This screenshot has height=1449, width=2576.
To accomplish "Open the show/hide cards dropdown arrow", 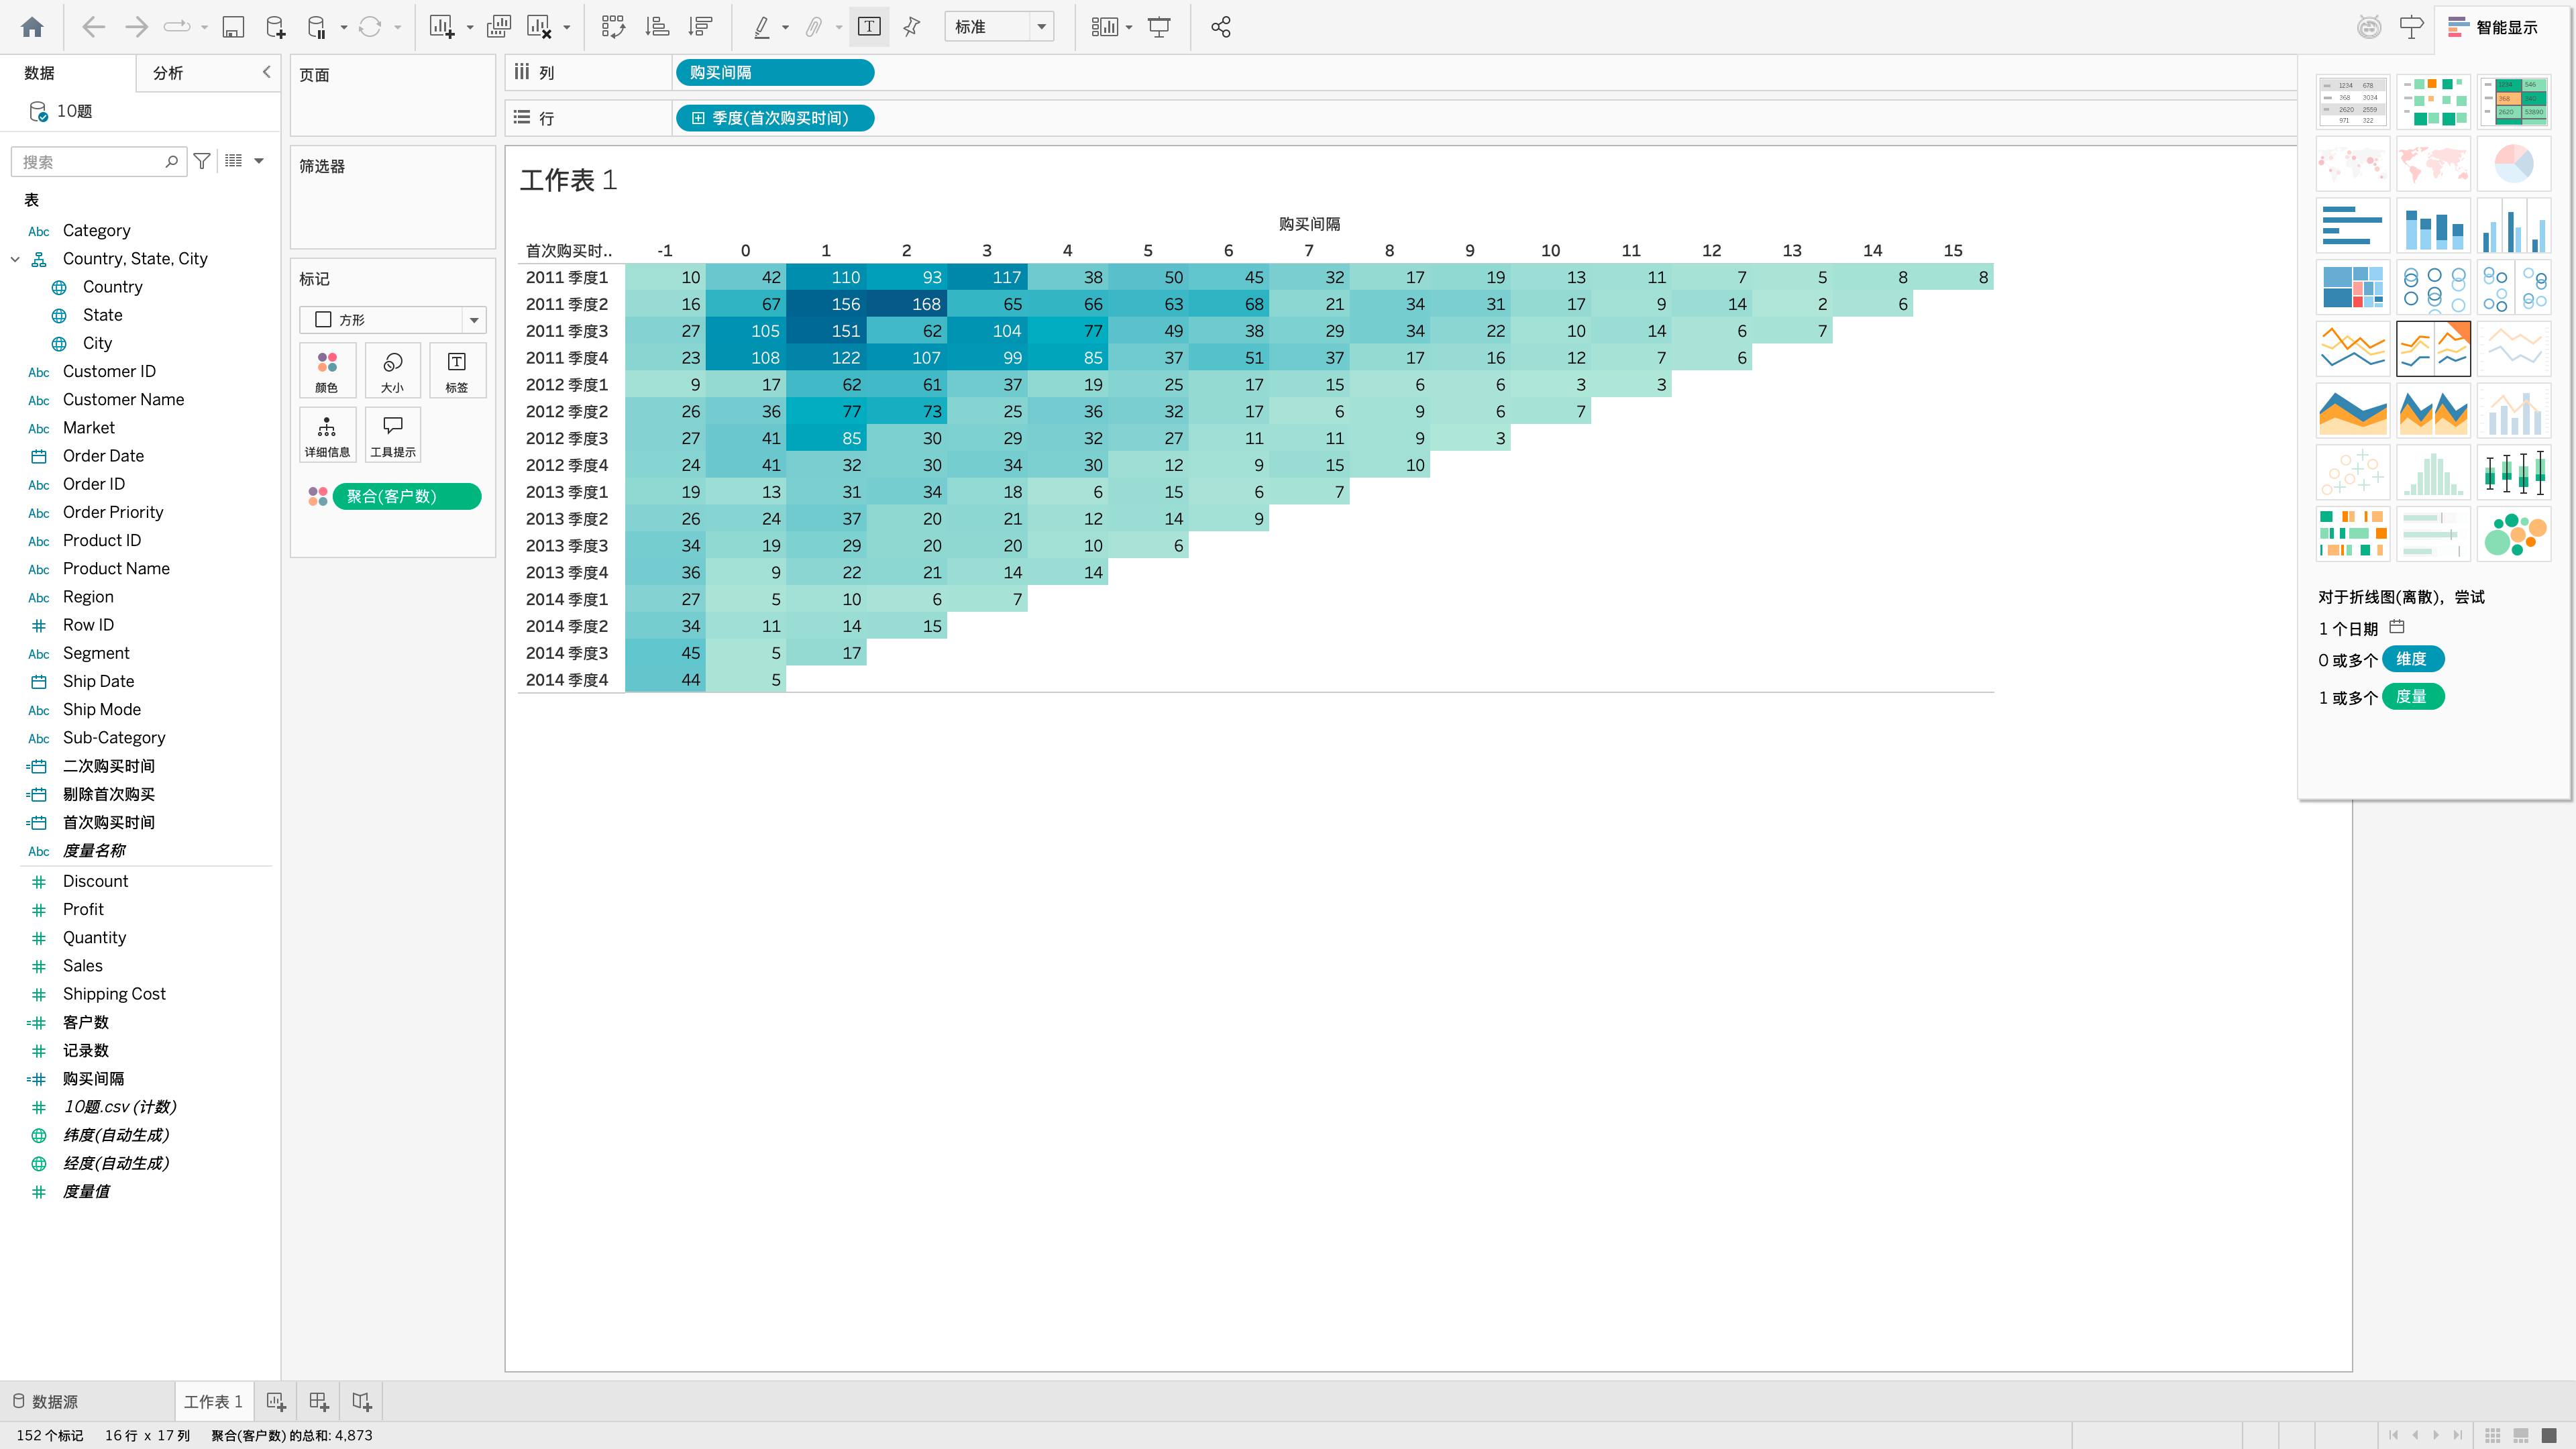I will point(1129,27).
